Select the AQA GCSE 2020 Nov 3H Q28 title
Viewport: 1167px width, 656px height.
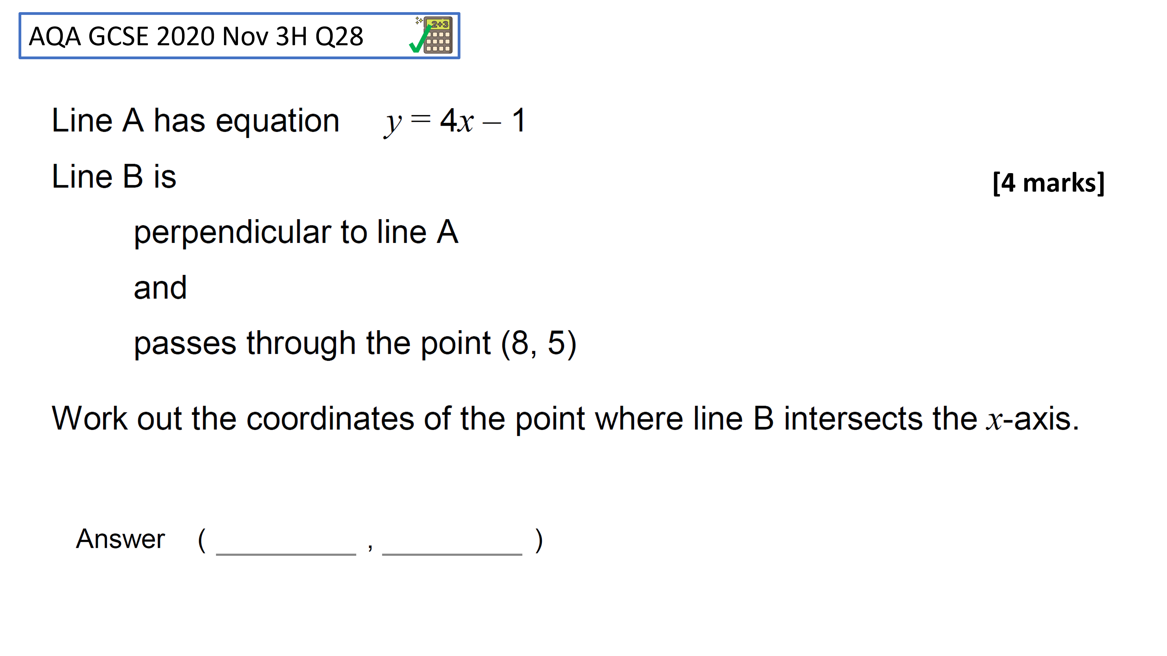pos(196,36)
